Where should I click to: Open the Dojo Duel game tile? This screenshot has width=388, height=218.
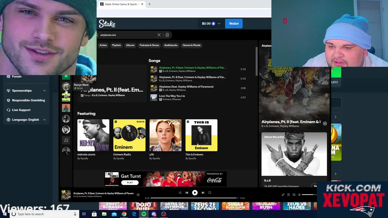(x=143, y=206)
